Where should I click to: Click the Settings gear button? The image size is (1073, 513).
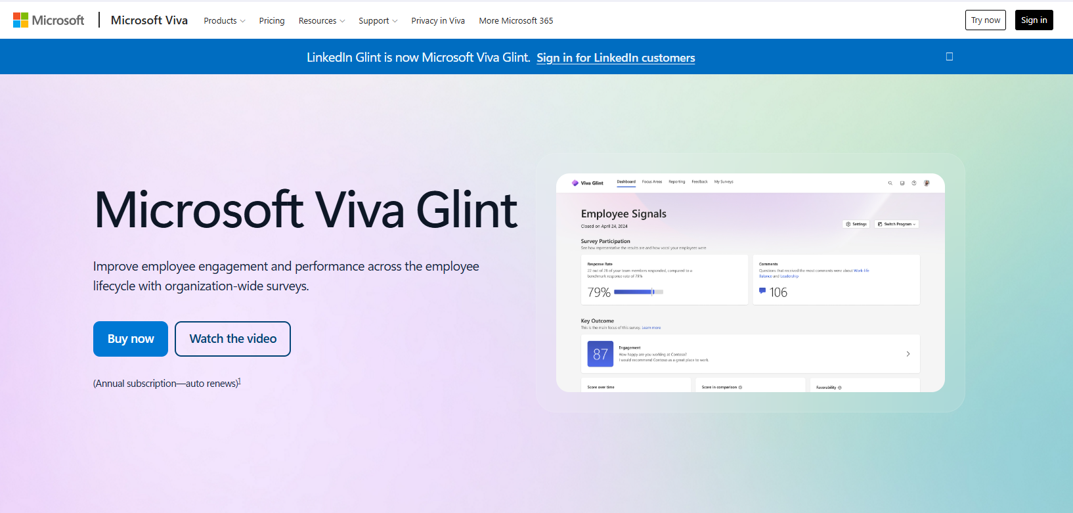point(856,224)
